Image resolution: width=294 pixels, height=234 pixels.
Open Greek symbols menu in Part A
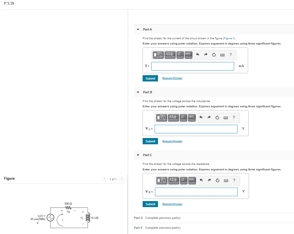click(170, 55)
